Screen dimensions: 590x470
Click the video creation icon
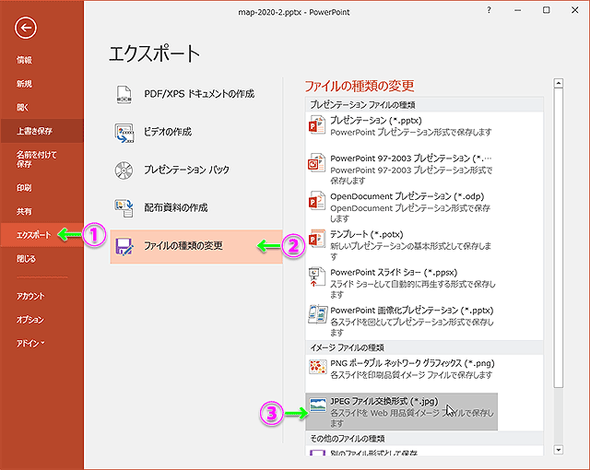[x=124, y=133]
